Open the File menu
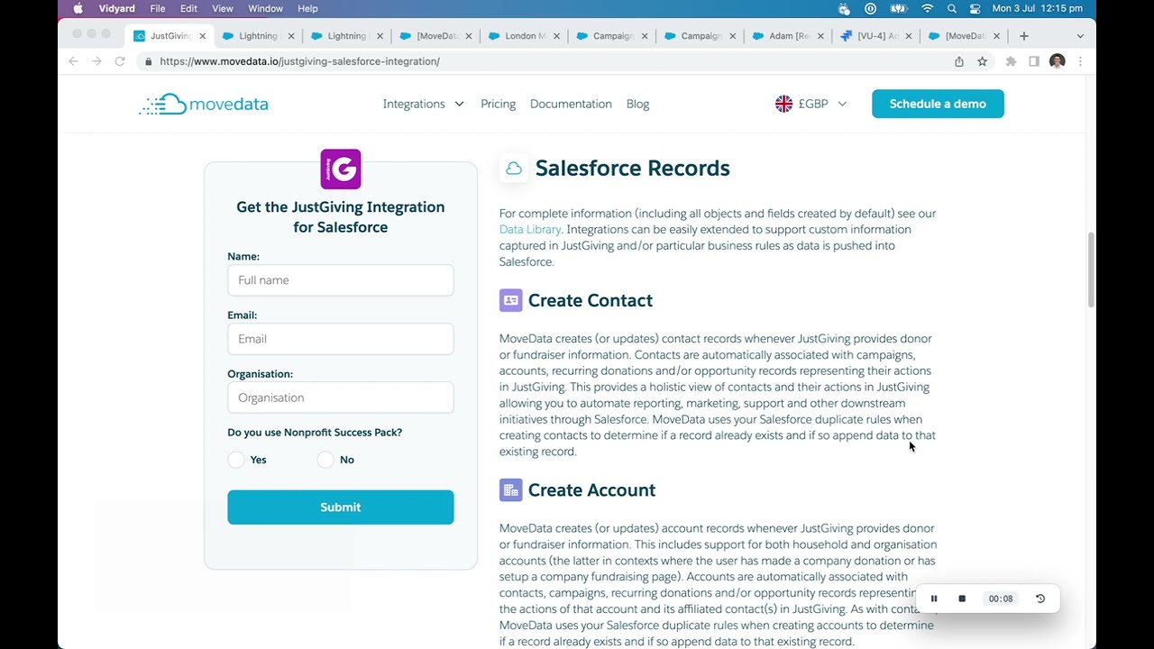The image size is (1154, 649). (158, 8)
